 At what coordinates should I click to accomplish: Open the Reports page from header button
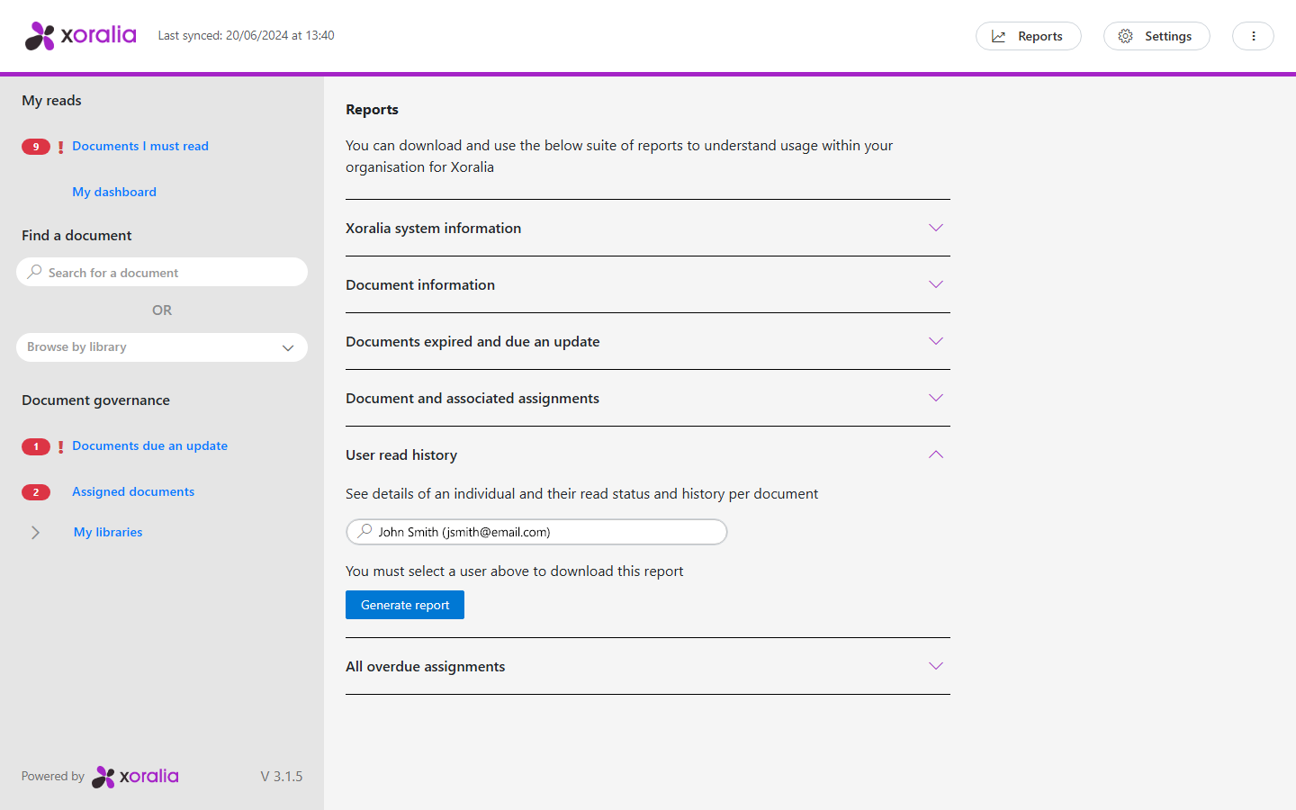(x=1028, y=36)
